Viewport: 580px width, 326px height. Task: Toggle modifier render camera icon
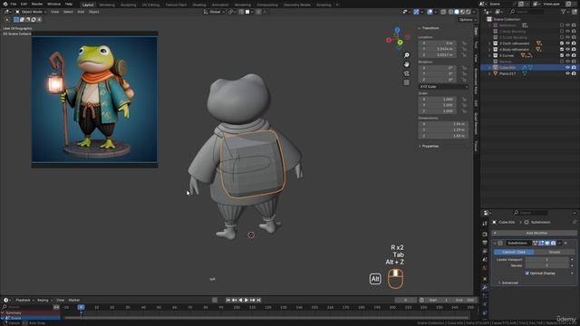[553, 244]
